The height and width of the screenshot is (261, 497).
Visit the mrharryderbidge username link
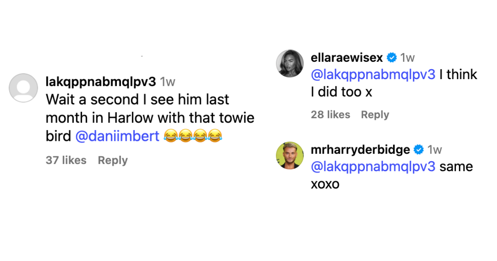click(x=360, y=150)
